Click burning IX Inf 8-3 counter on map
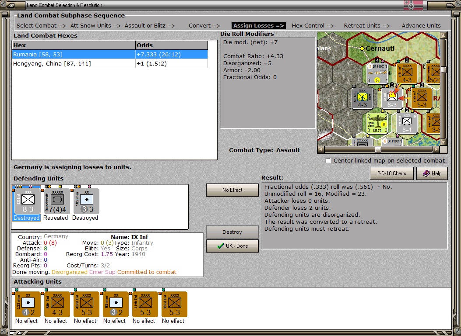 (392, 98)
